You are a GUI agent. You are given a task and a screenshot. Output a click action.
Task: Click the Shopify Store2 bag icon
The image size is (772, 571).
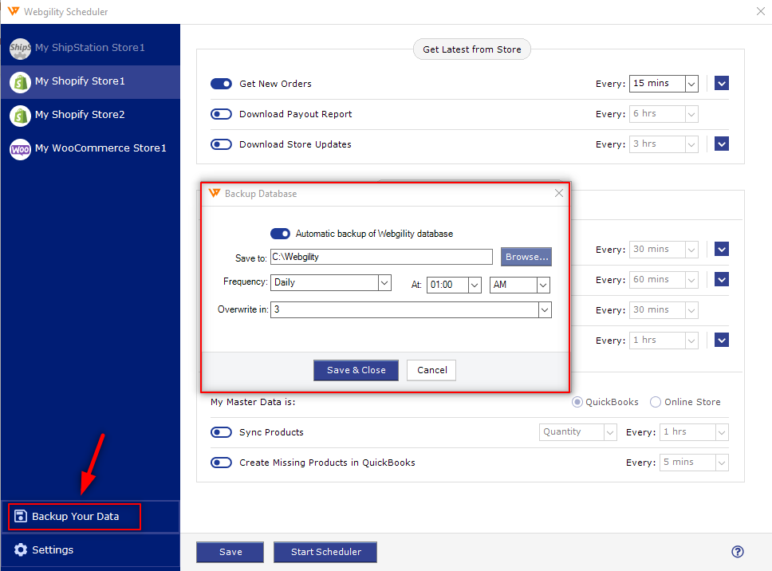click(20, 116)
